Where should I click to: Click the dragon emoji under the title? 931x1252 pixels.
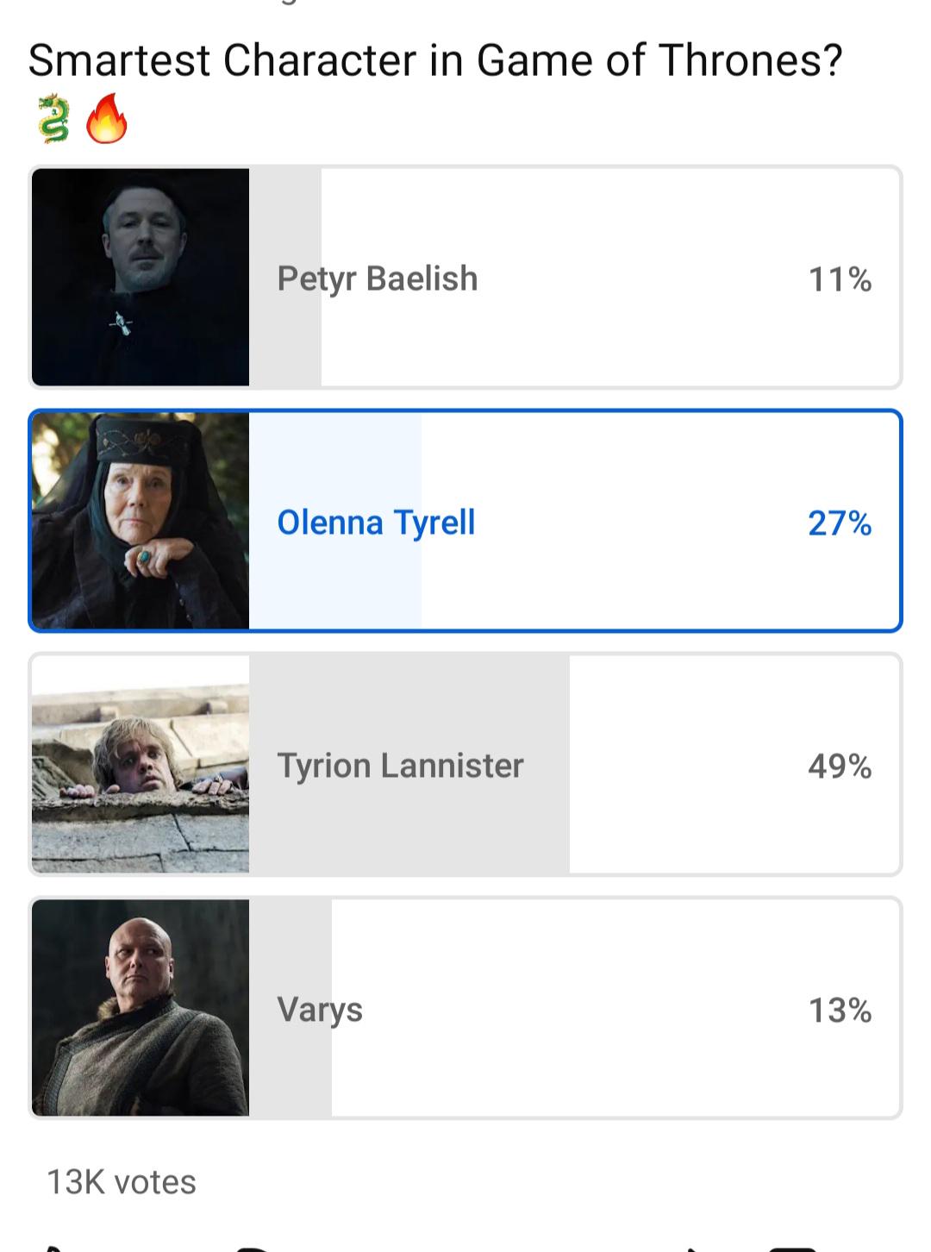pyautogui.click(x=53, y=118)
